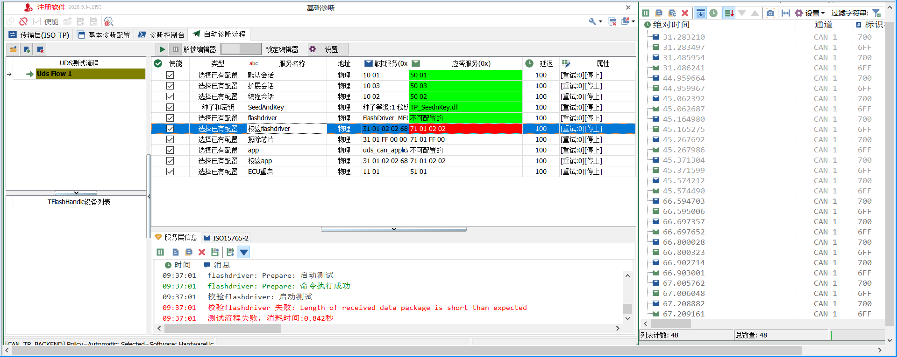The height and width of the screenshot is (357, 897).
Task: Collapse the left side panel arrow
Action: [149, 196]
